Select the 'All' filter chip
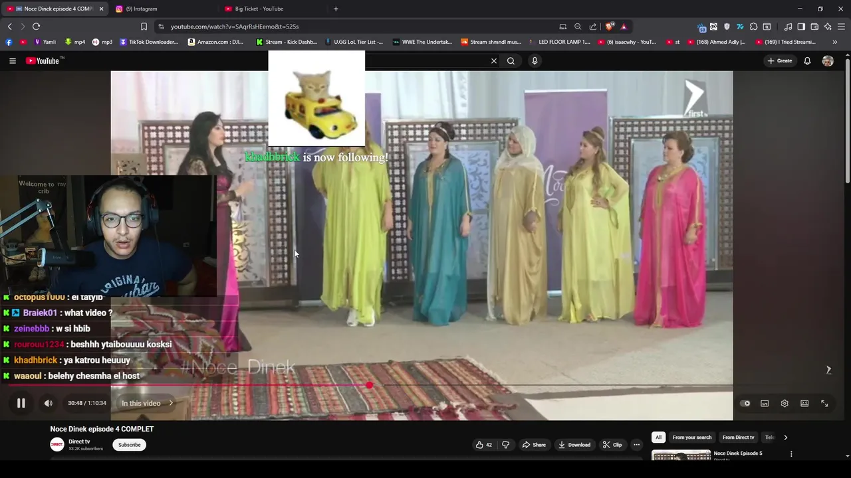Viewport: 851px width, 478px height. pos(658,438)
